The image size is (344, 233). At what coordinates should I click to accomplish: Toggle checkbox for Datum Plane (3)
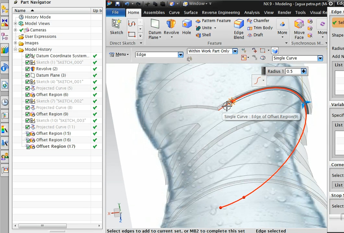27,76
